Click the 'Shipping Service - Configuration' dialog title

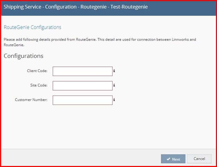[x=76, y=7]
